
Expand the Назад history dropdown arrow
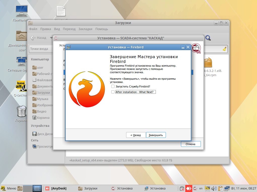pos(51,38)
